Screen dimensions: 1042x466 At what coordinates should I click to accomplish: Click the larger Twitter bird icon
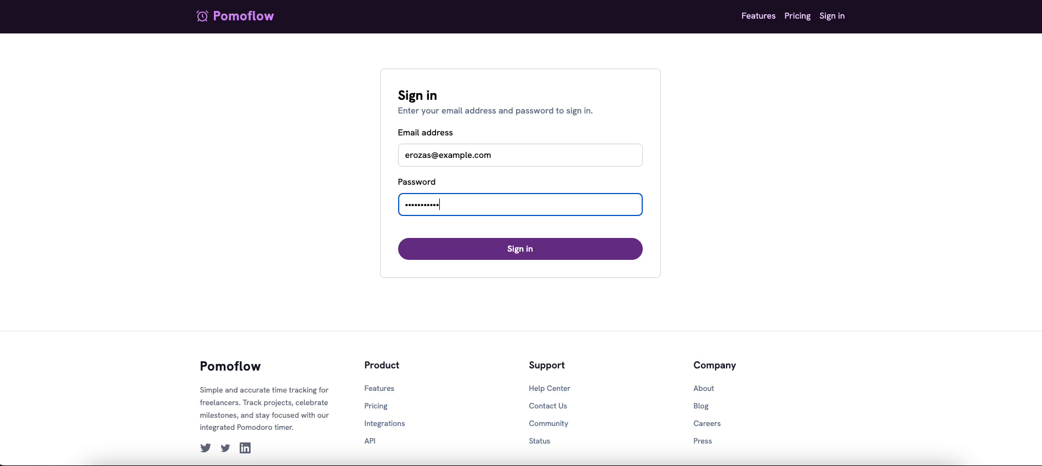pyautogui.click(x=206, y=448)
